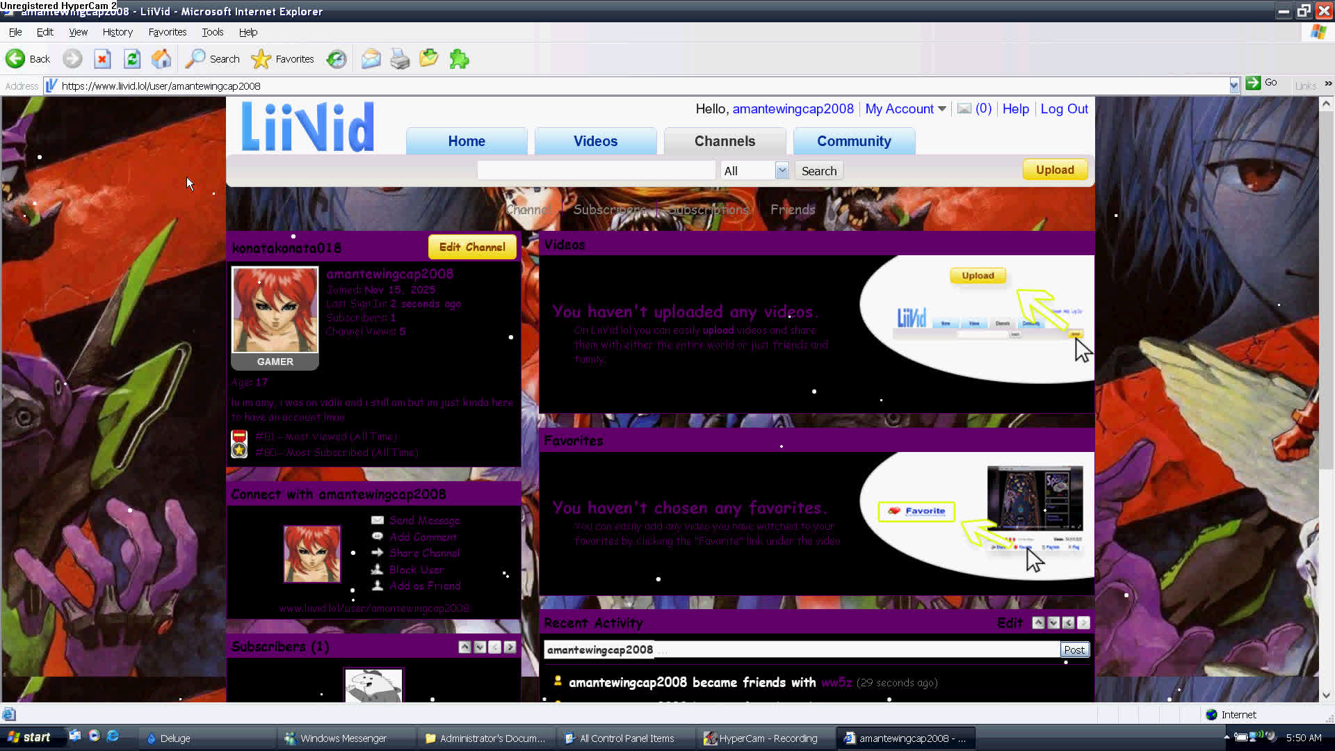Switch to the Channels tab
Screen dimensions: 1335x751
pos(725,141)
